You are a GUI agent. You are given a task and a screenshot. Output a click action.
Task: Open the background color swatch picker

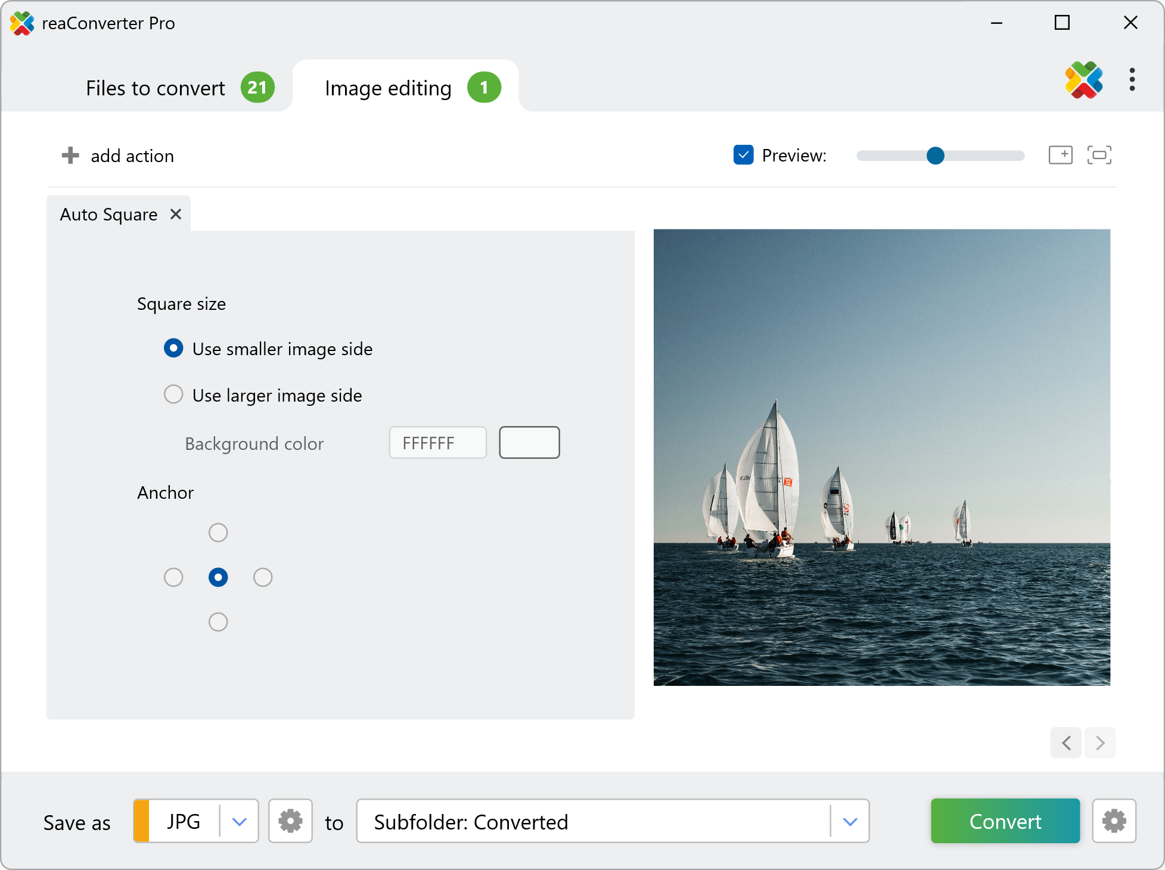pyautogui.click(x=529, y=443)
